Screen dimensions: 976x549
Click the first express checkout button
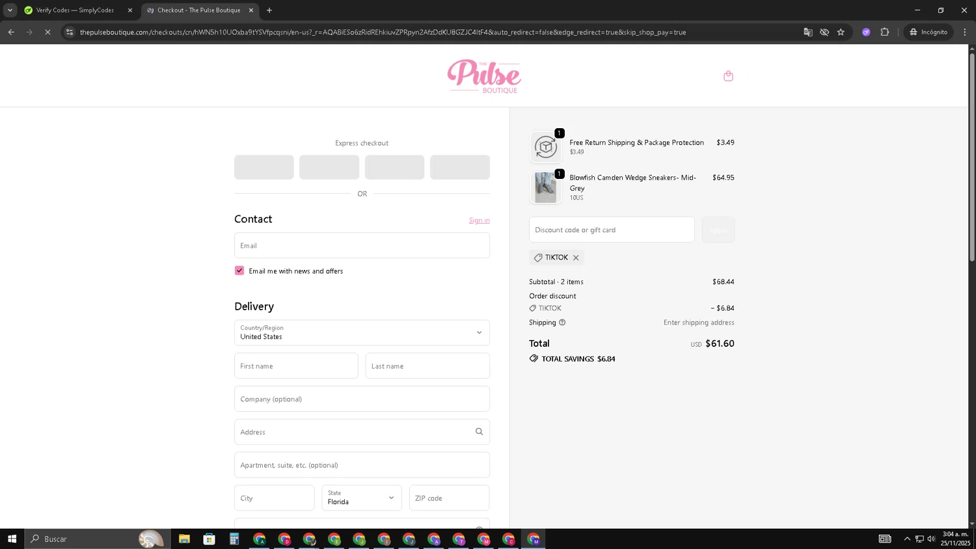264,167
